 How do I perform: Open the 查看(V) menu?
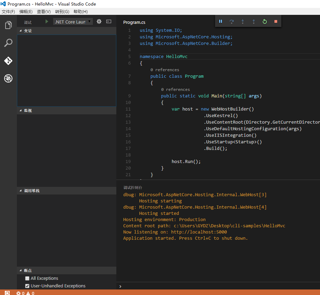tap(44, 12)
